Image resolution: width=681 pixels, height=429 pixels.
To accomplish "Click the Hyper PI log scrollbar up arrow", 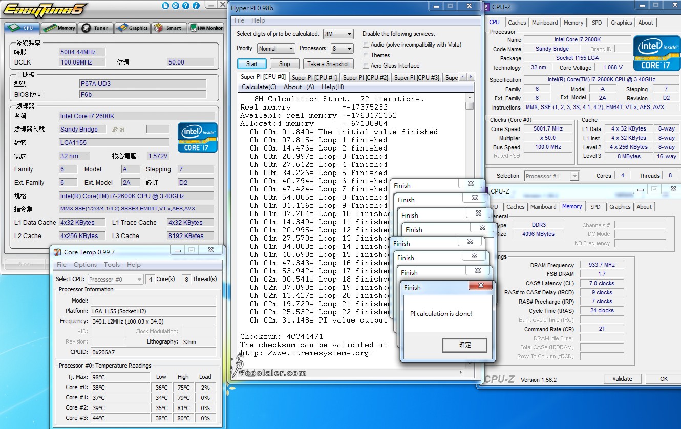I will click(470, 97).
